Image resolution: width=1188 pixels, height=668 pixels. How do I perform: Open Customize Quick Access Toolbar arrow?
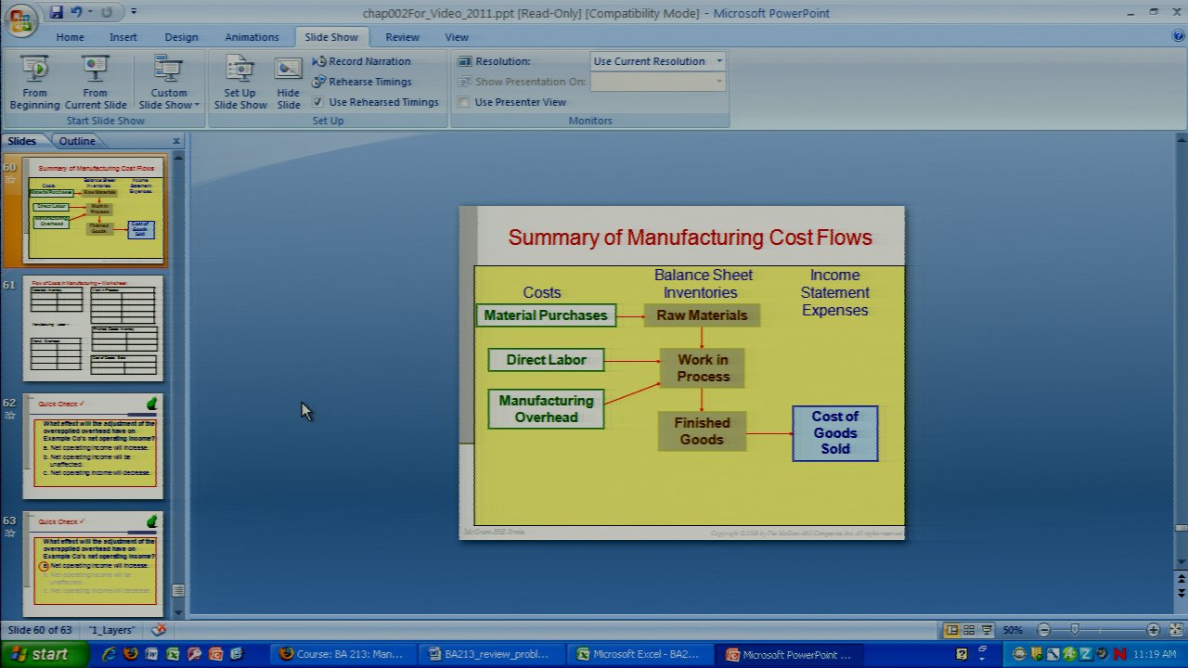click(134, 12)
